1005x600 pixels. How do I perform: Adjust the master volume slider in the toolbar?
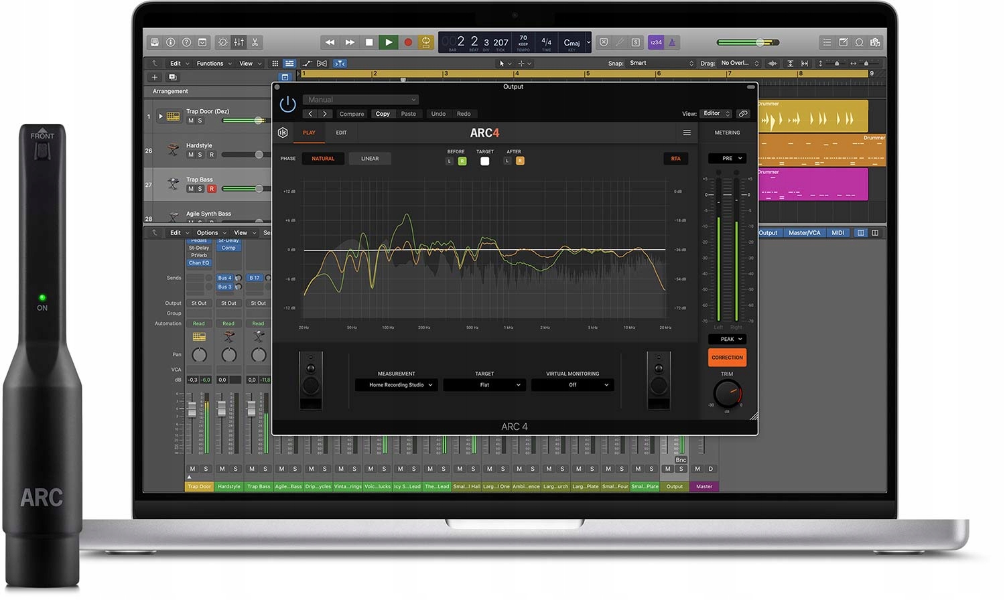[760, 42]
